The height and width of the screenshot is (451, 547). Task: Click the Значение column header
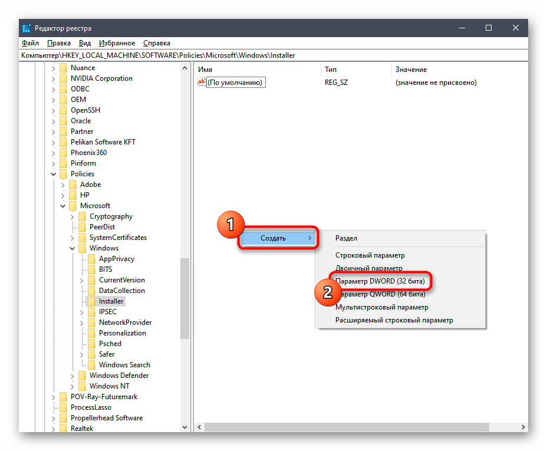tap(459, 70)
